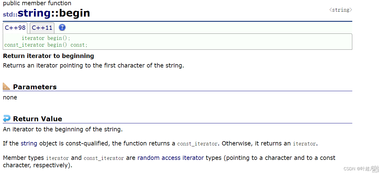The image size is (379, 174).
Task: Click the "iterator begin();" declaration line
Action: (46, 38)
